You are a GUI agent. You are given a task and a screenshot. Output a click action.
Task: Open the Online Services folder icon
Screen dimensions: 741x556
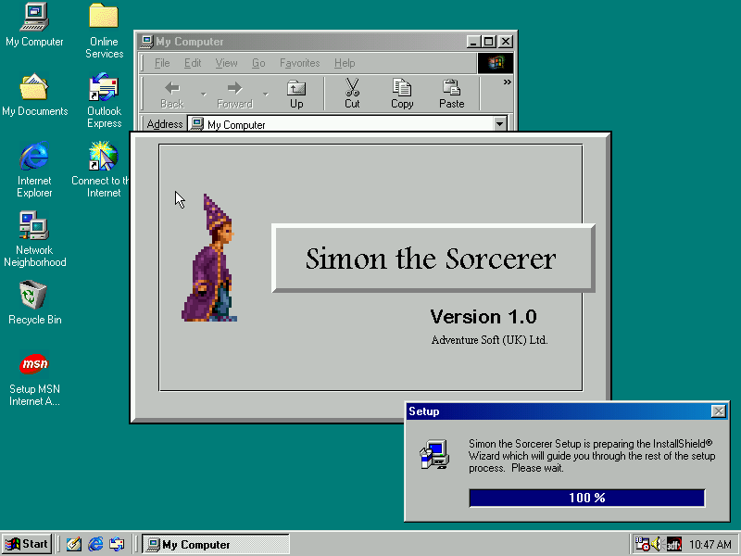[x=104, y=17]
